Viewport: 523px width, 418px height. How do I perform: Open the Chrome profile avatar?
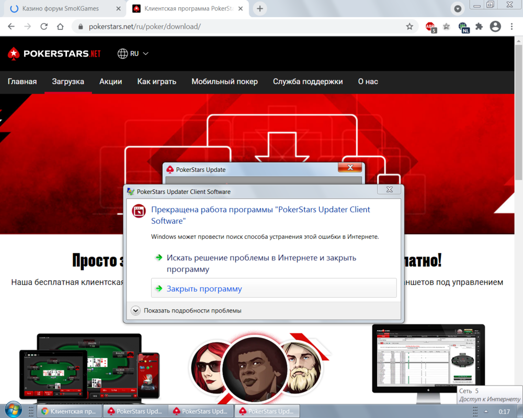click(495, 27)
